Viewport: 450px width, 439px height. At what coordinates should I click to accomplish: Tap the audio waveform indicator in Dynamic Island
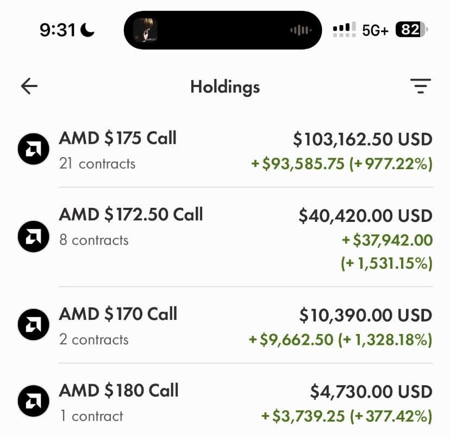[x=301, y=30]
